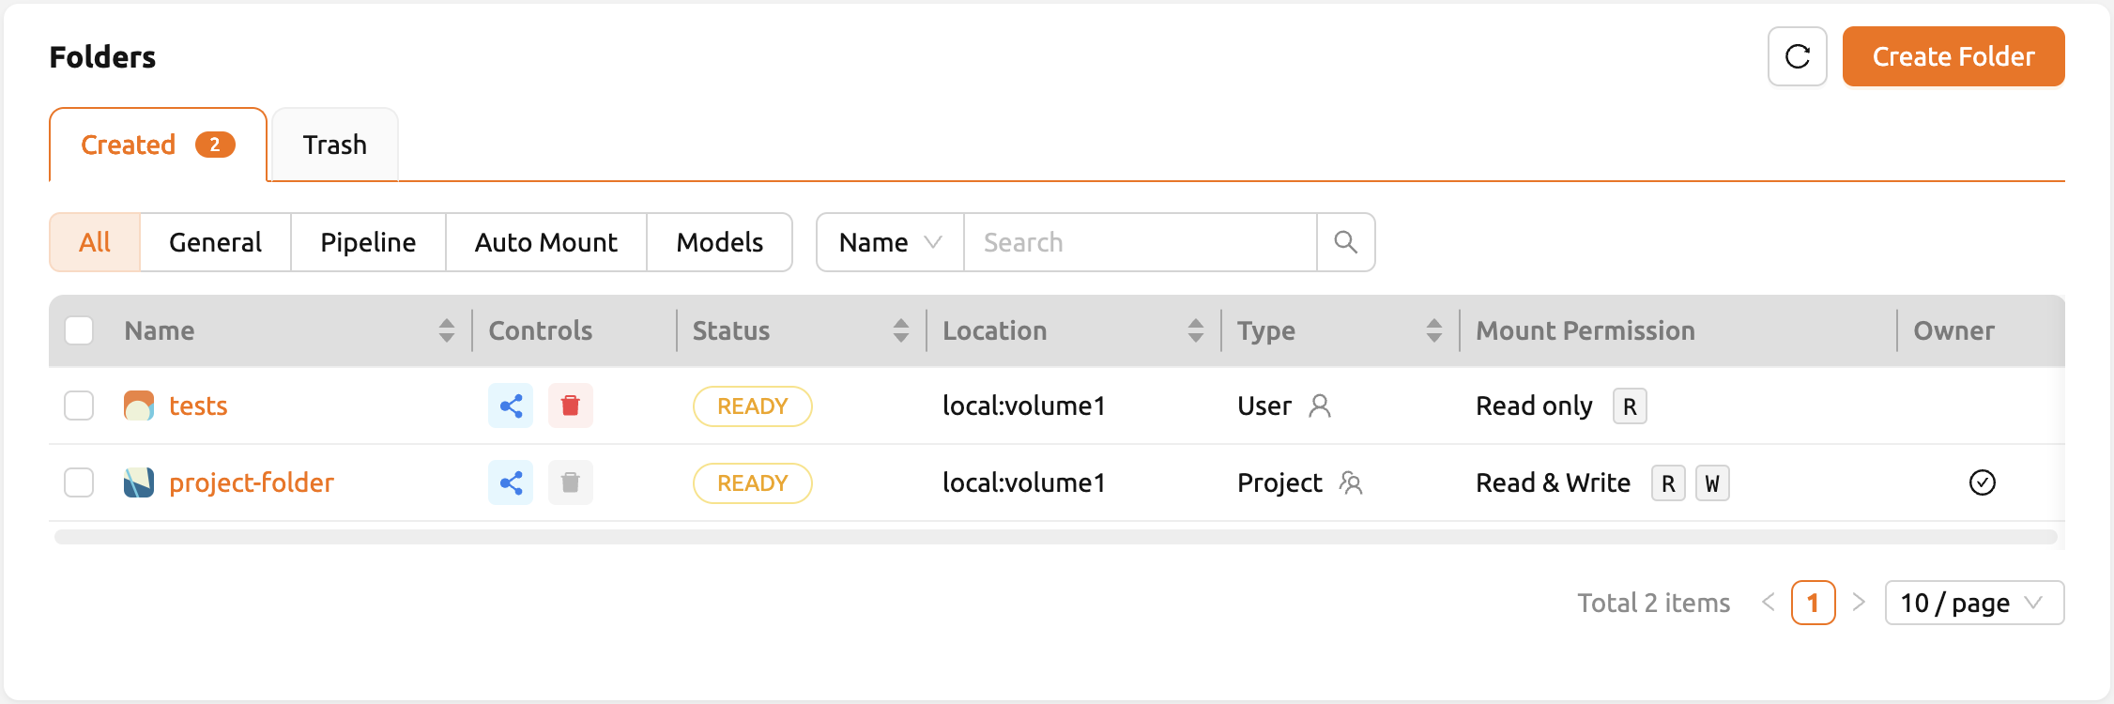Screen dimensions: 2114x704
Task: Toggle the select-all checkbox in header
Action: [x=79, y=330]
